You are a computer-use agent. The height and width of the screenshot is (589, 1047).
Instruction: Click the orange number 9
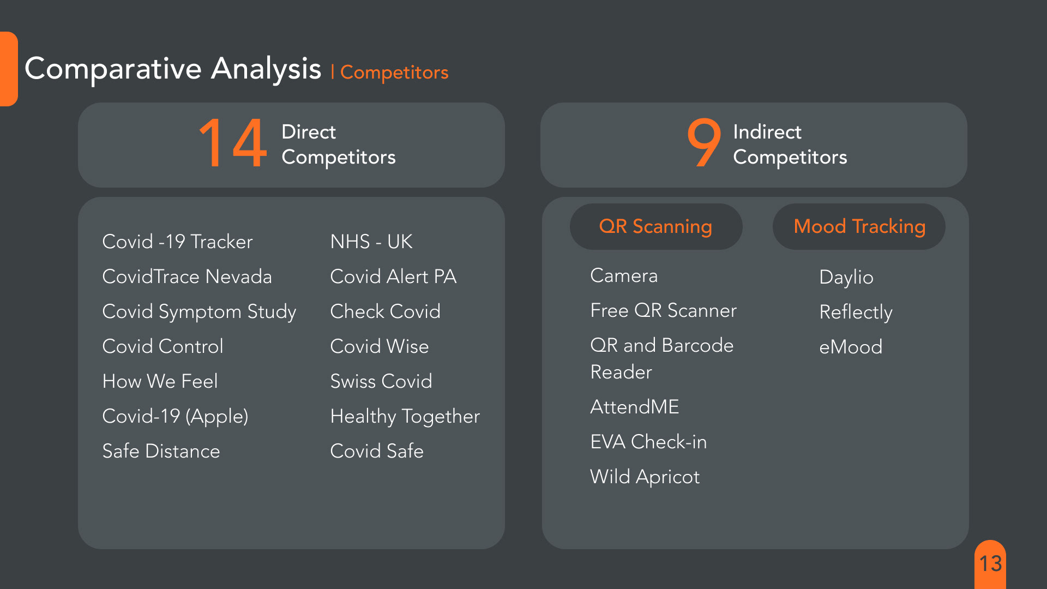pos(703,143)
